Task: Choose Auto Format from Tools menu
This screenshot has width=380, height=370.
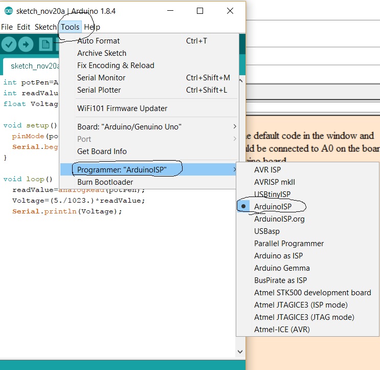Action: (x=148, y=41)
